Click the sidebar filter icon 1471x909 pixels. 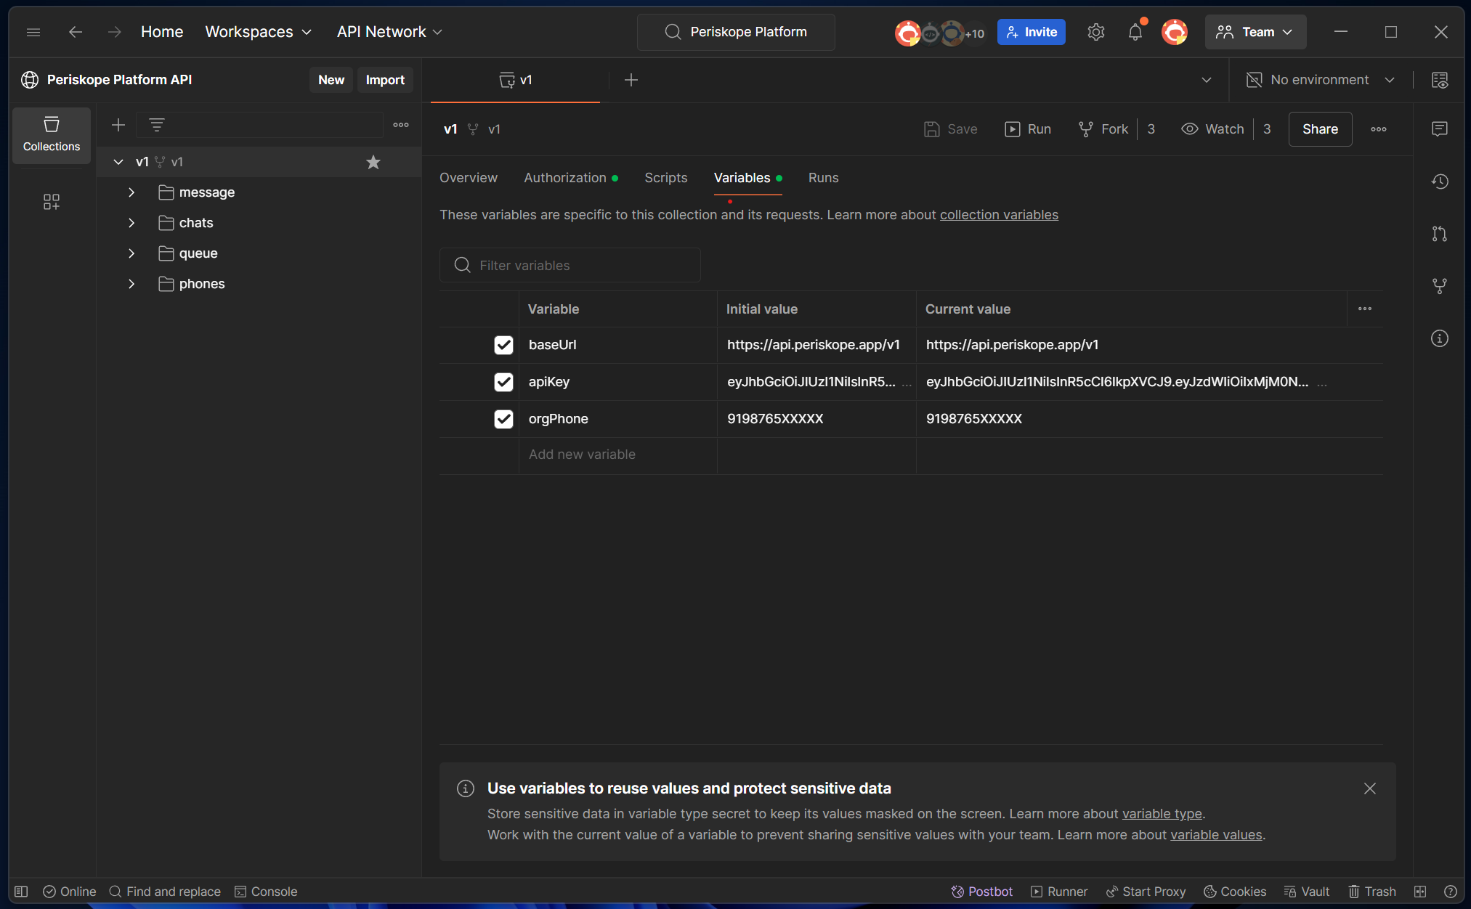pyautogui.click(x=157, y=125)
